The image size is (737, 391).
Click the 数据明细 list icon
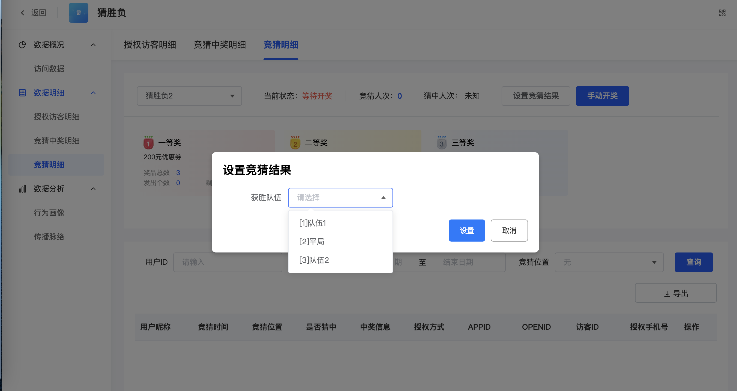click(22, 93)
